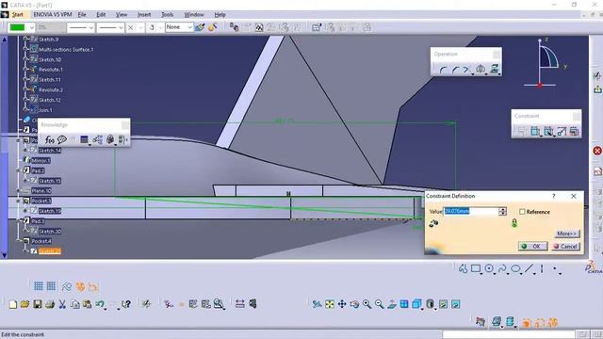
Task: Click the What's This help icon
Action: click(x=126, y=304)
